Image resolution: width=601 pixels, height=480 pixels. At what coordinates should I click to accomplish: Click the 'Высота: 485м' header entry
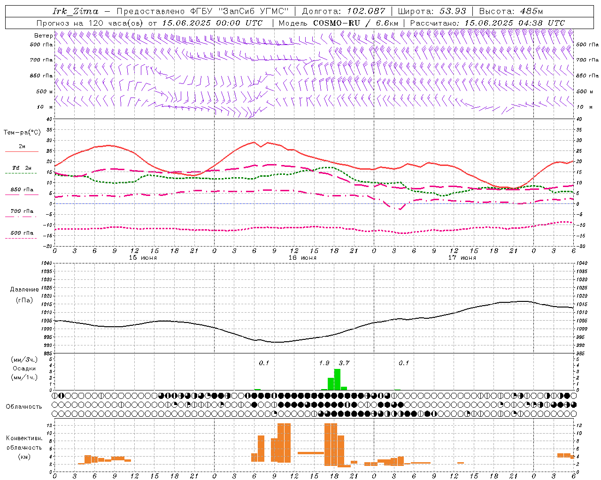[x=511, y=11]
